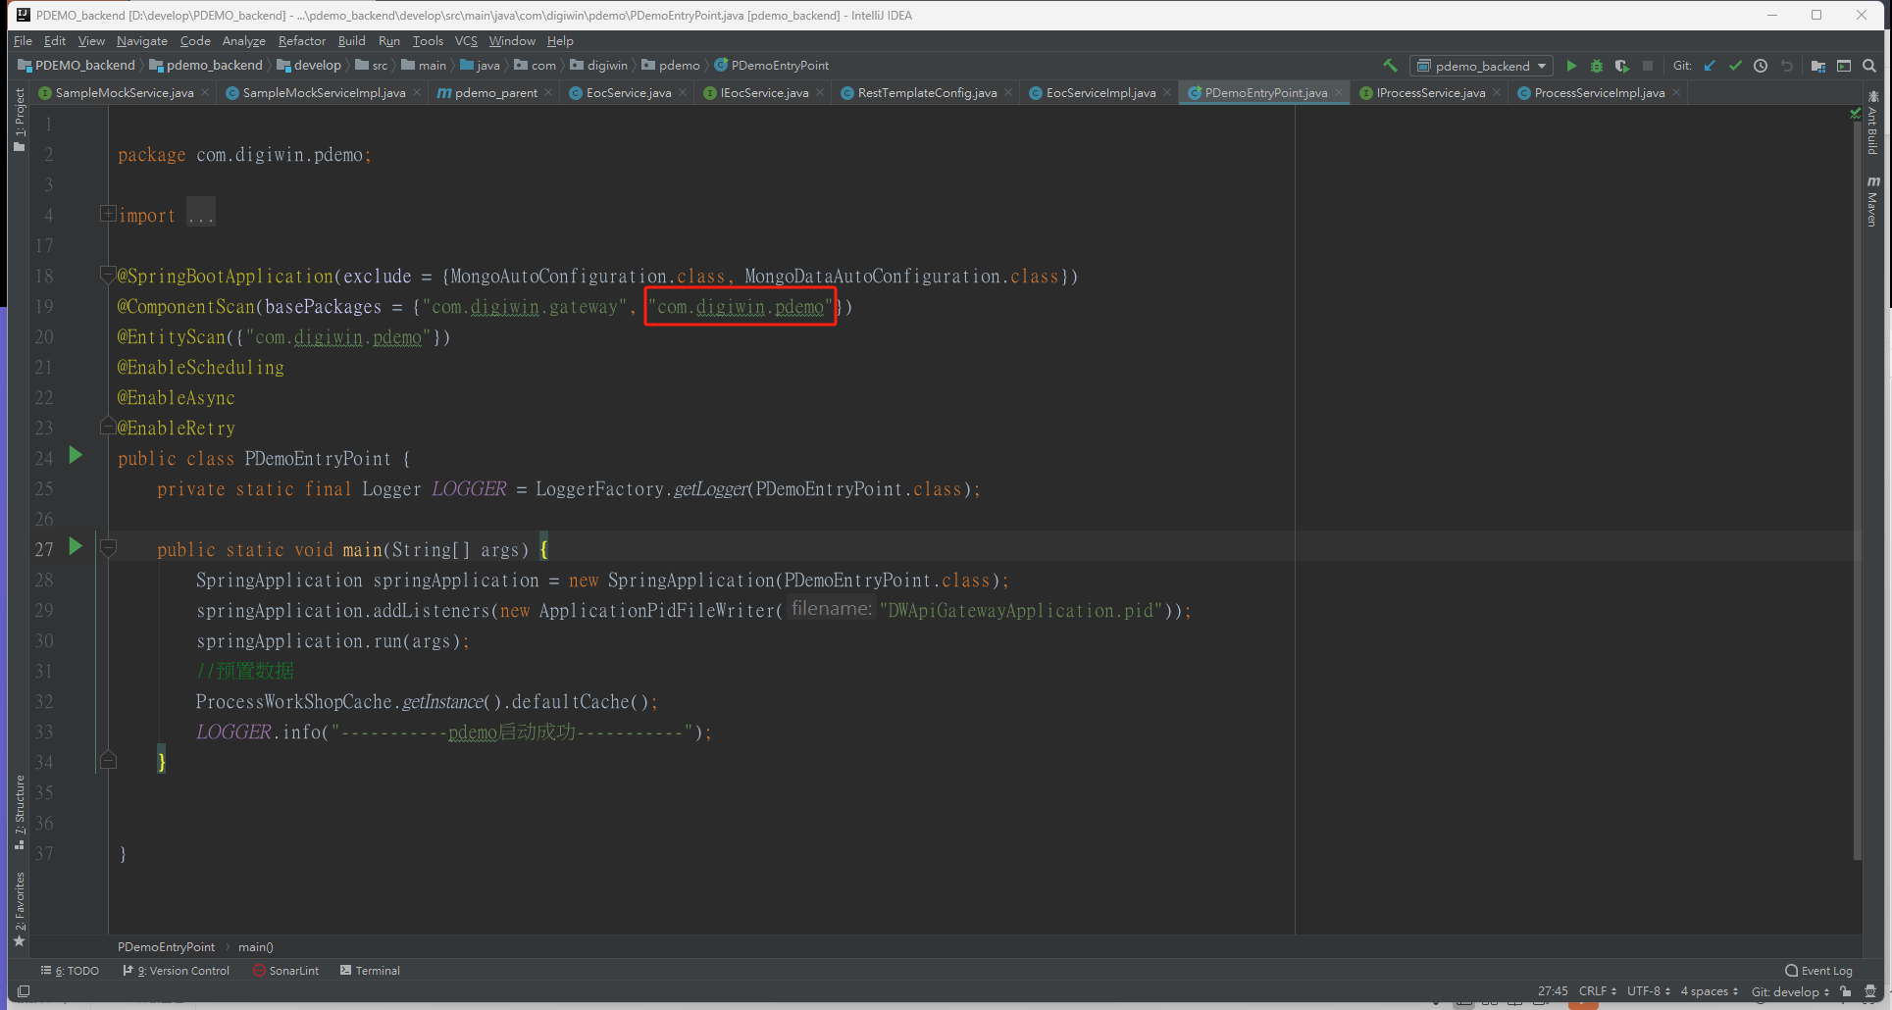Toggle tool window bars icon bottom-left

click(24, 991)
